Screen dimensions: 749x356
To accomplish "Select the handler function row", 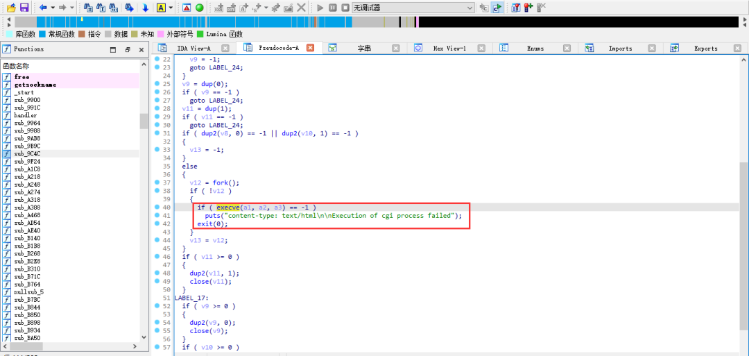I will [71, 115].
